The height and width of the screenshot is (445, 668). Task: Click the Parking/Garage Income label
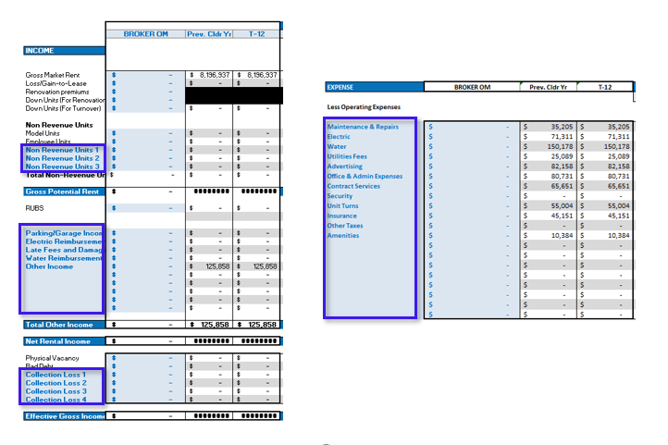coord(64,233)
